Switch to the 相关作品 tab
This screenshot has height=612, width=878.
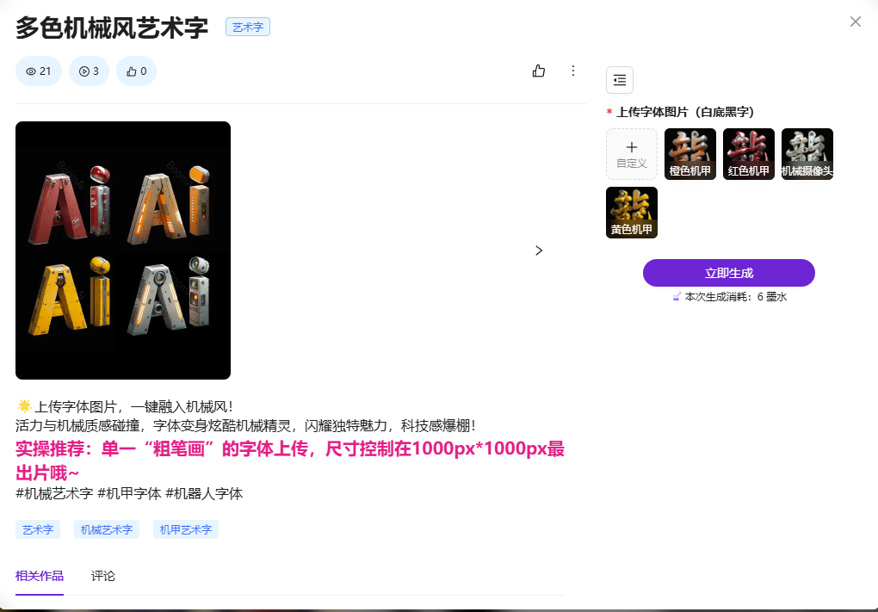tap(40, 576)
